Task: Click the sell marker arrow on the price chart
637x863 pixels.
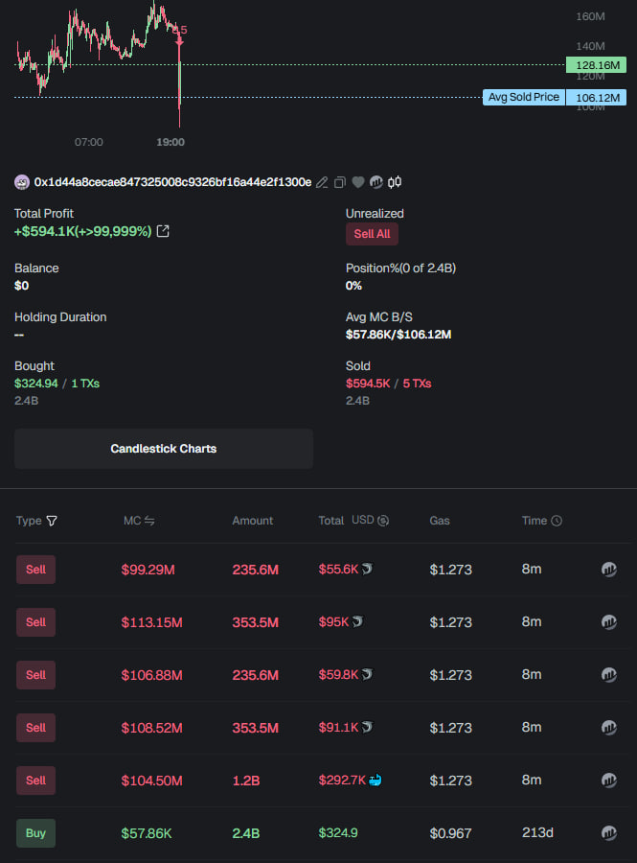Action: tap(179, 40)
